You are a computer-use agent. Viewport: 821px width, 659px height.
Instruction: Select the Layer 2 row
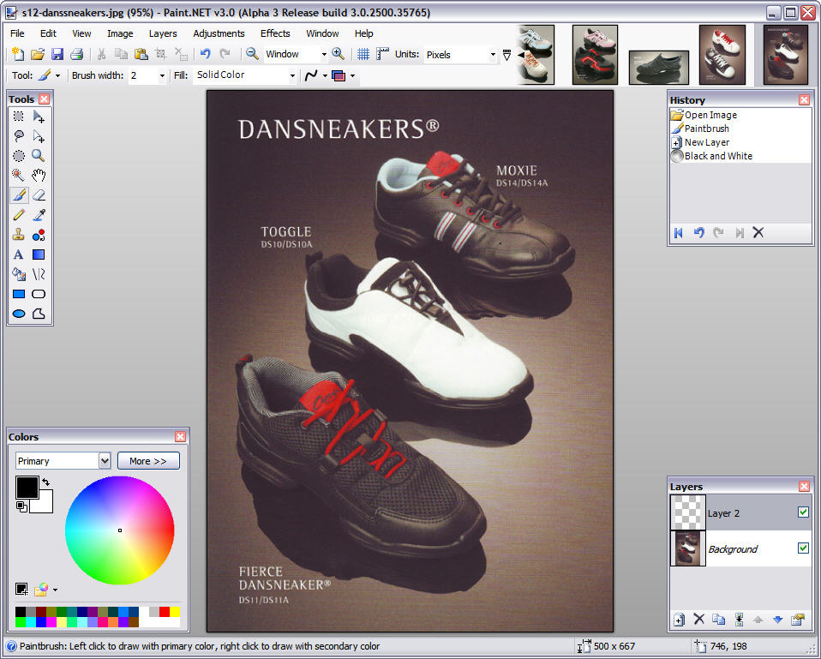tap(740, 512)
